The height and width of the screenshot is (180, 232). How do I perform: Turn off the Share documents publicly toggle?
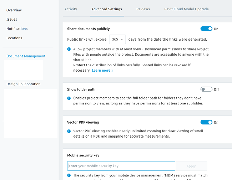click(x=206, y=29)
